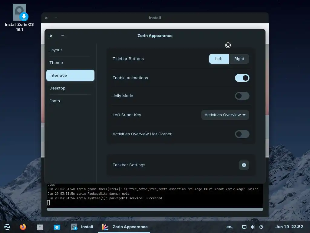Click the Zorin Appearance taskbar entry

[x=124, y=227]
